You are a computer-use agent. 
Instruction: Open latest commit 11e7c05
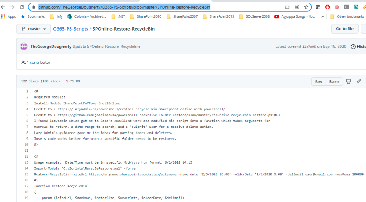click(309, 47)
